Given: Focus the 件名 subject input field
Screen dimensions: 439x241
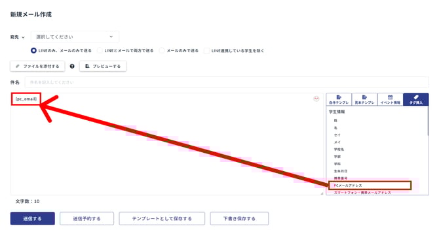Looking at the screenshot, I should (227, 82).
